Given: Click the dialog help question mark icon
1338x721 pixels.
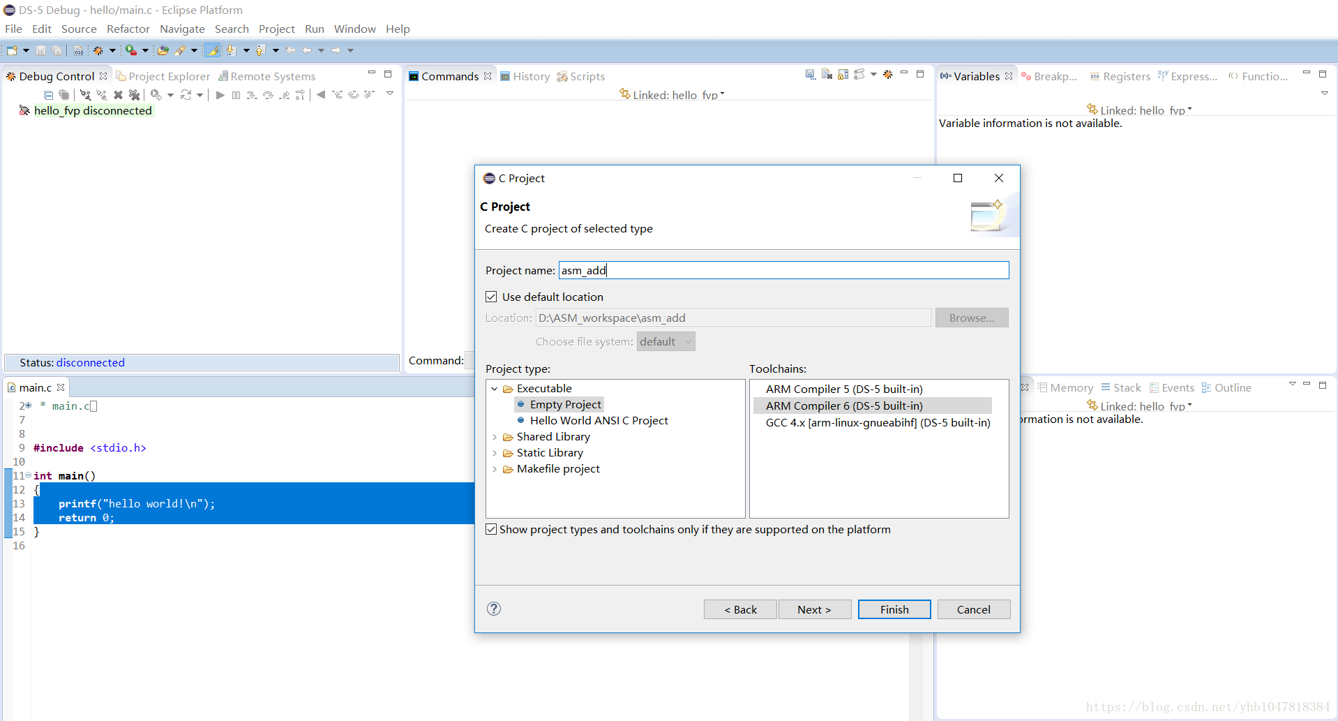Looking at the screenshot, I should (494, 609).
